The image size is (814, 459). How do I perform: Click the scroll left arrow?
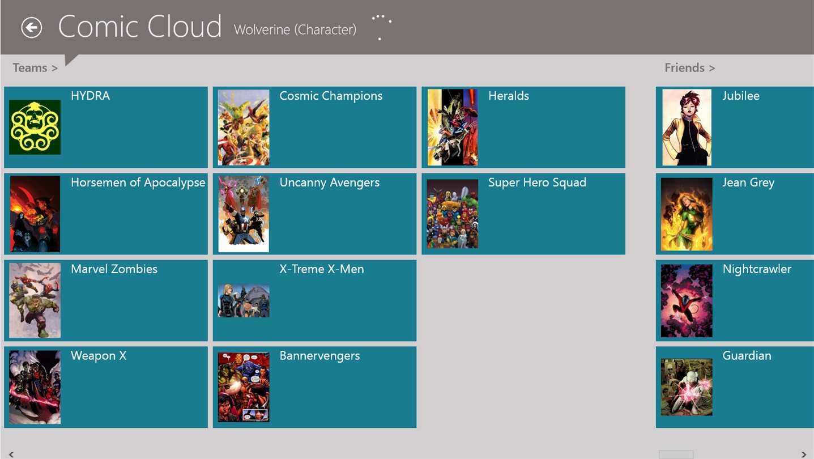[11, 454]
